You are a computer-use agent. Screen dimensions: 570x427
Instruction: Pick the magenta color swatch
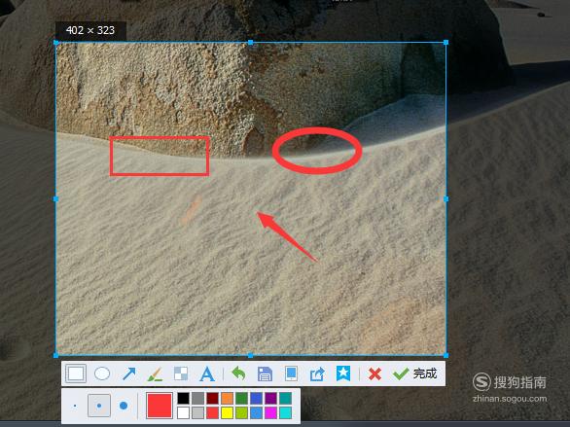tap(270, 412)
